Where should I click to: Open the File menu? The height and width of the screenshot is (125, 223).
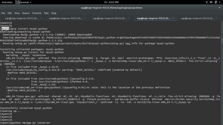tap(3, 13)
